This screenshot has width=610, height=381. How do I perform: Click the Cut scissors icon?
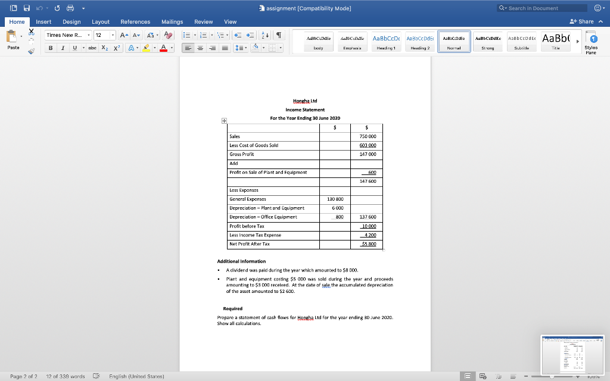pyautogui.click(x=32, y=32)
